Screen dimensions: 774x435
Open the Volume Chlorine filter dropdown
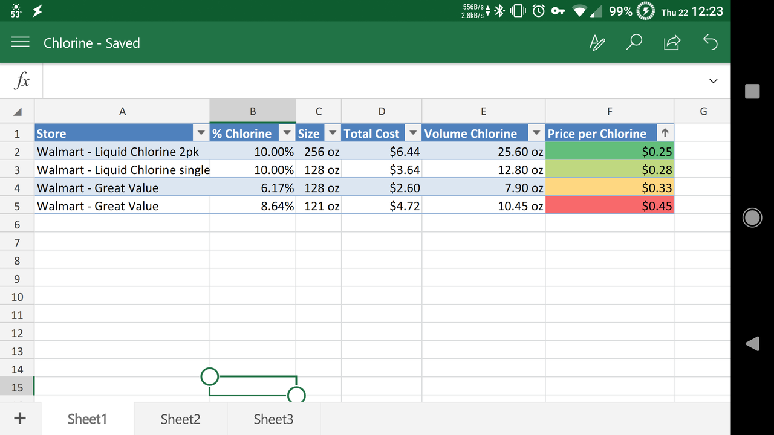click(x=536, y=133)
